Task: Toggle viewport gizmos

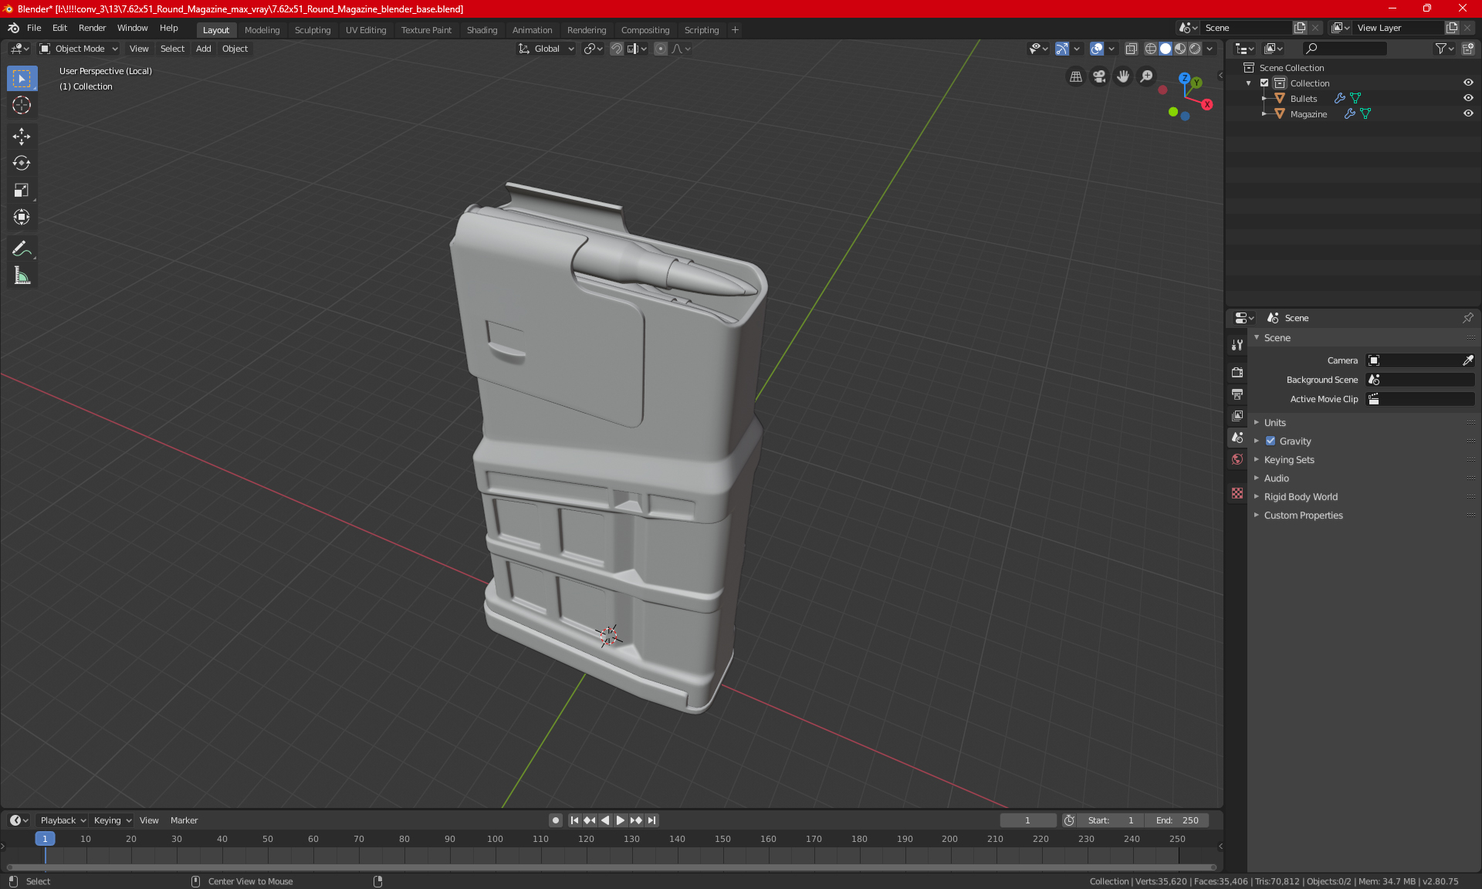Action: pyautogui.click(x=1062, y=49)
